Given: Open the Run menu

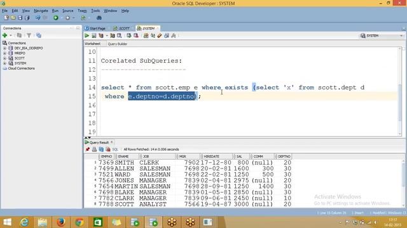Looking at the screenshot, I should [x=55, y=11].
